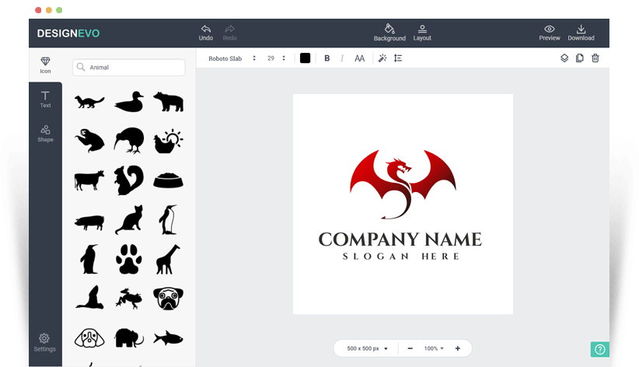The width and height of the screenshot is (639, 367).
Task: Open the black text color swatch
Action: click(x=305, y=58)
